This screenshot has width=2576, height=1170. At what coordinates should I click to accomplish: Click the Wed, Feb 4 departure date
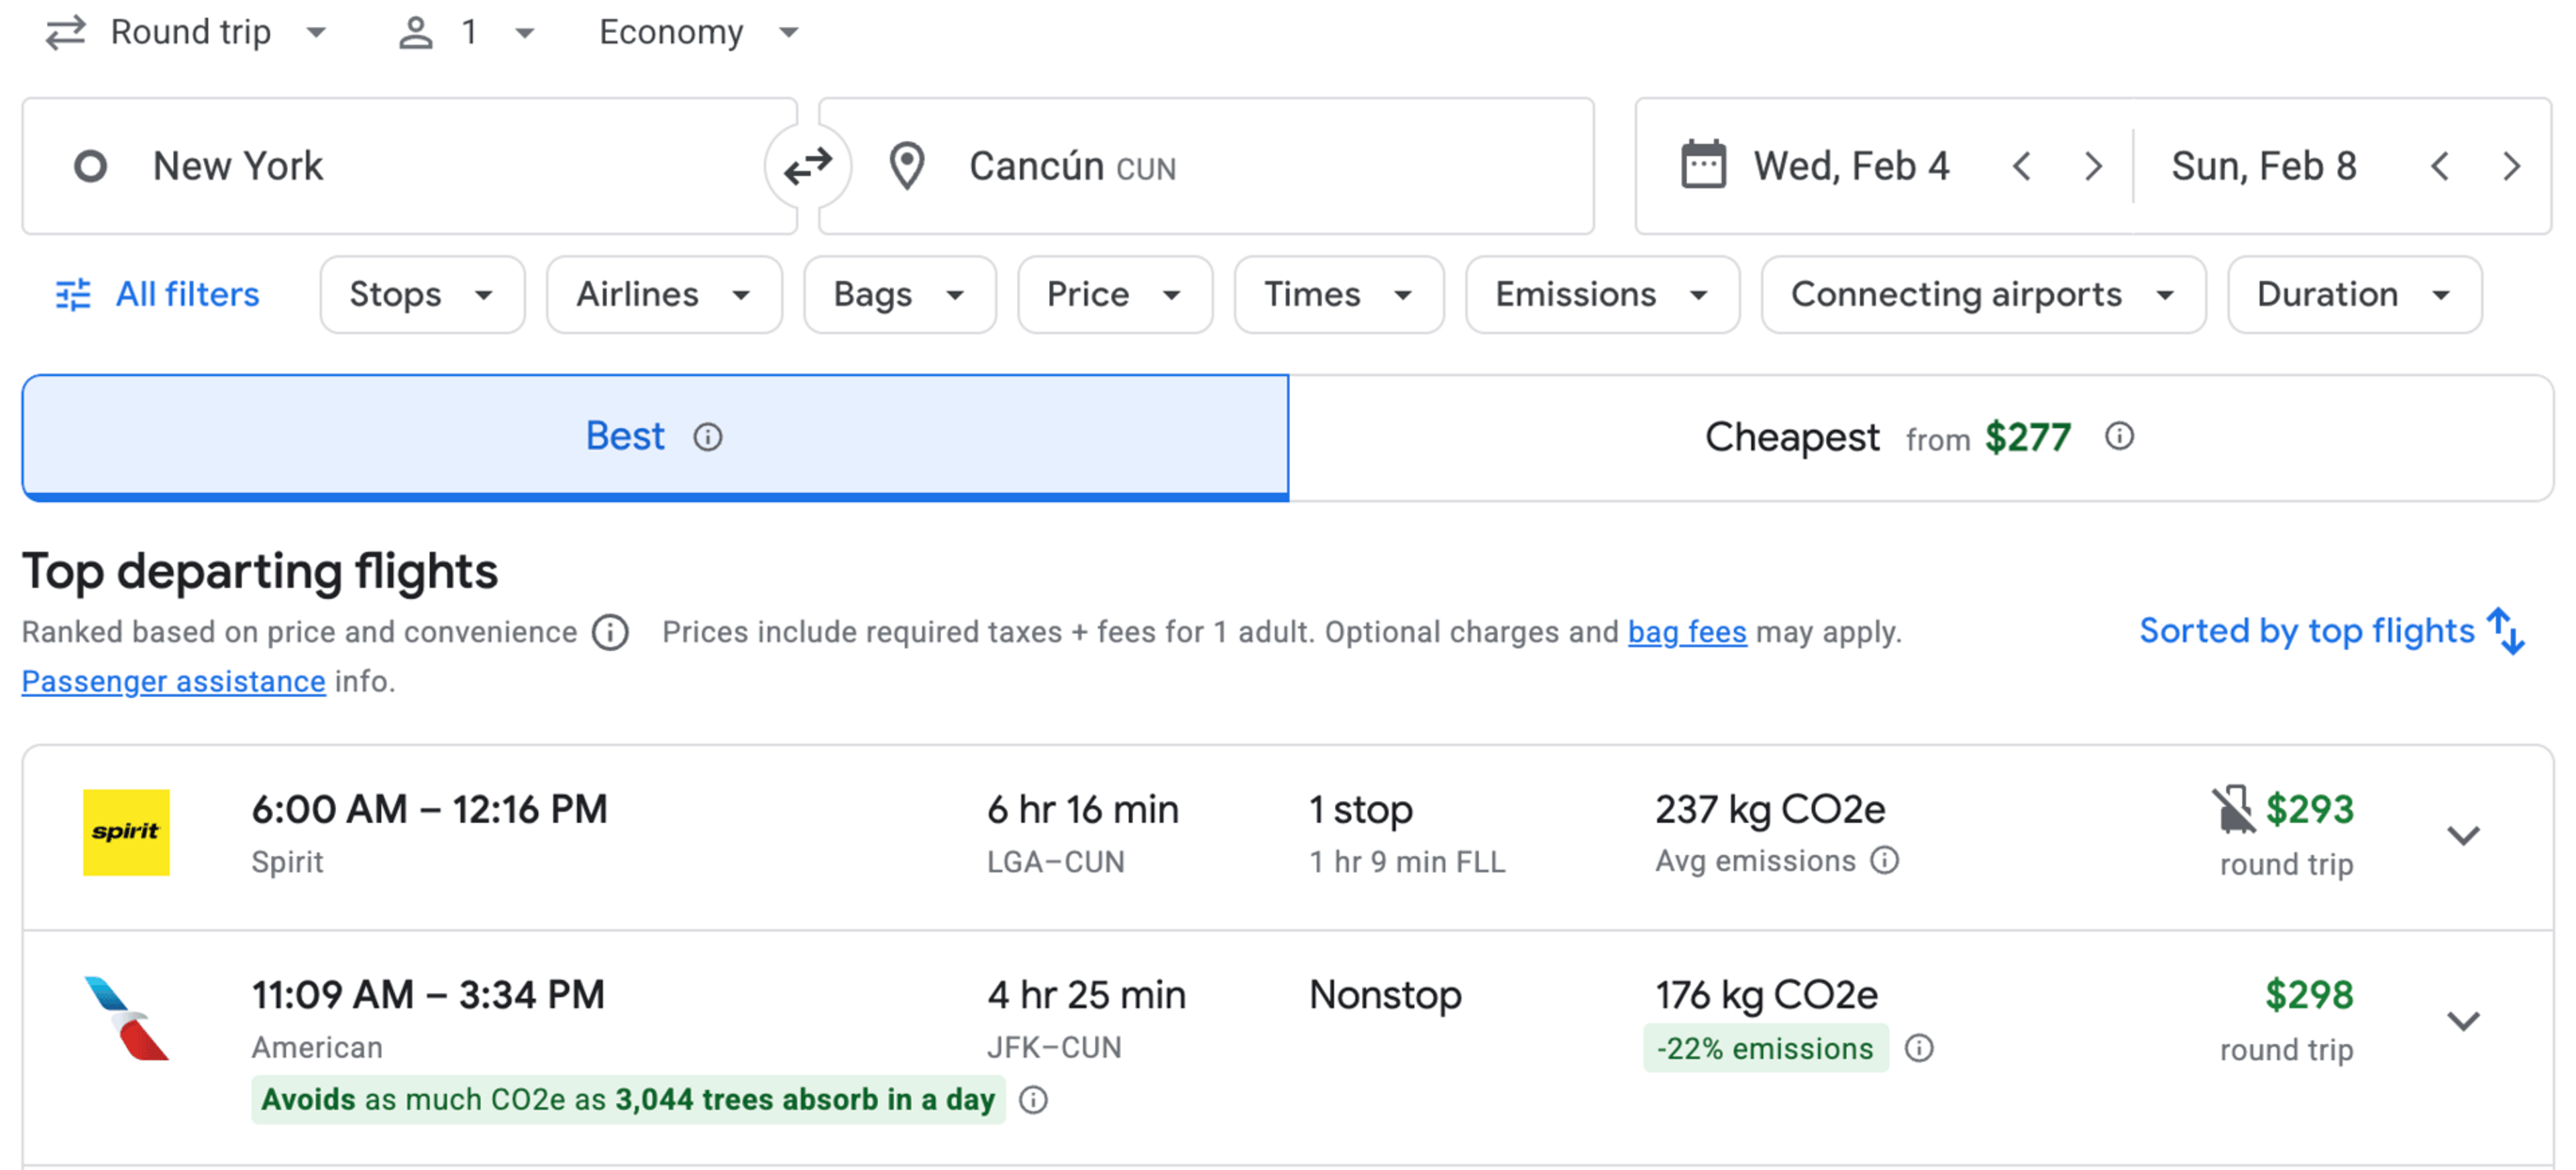coord(1851,166)
